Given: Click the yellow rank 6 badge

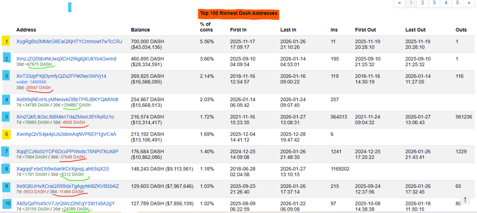Looking at the screenshot, I should 7,134.
